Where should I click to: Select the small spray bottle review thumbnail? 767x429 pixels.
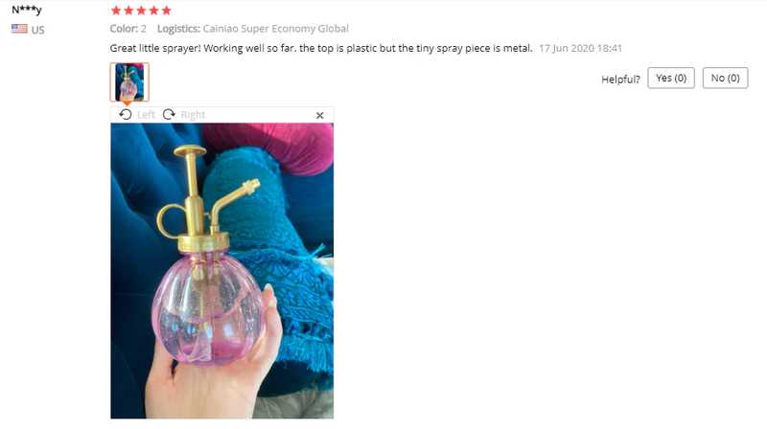click(x=129, y=82)
